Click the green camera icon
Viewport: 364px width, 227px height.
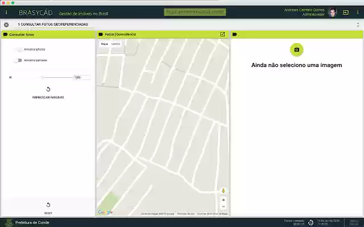click(x=296, y=49)
